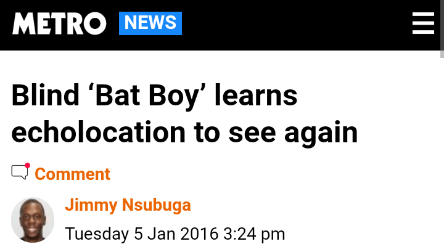Click the date 'Tuesday 5 Jan 2016'

tap(142, 234)
